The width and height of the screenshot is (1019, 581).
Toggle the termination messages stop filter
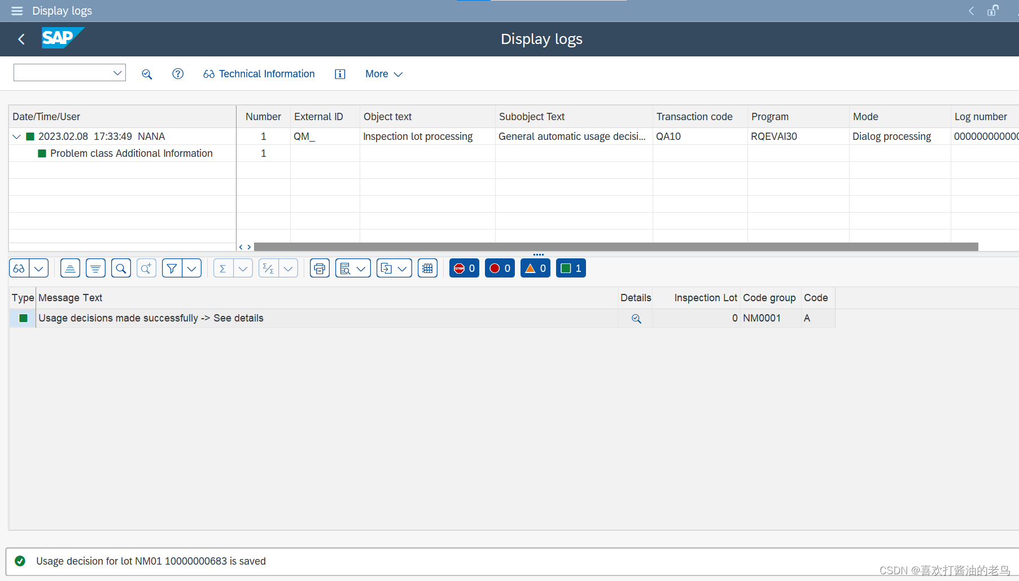click(464, 268)
